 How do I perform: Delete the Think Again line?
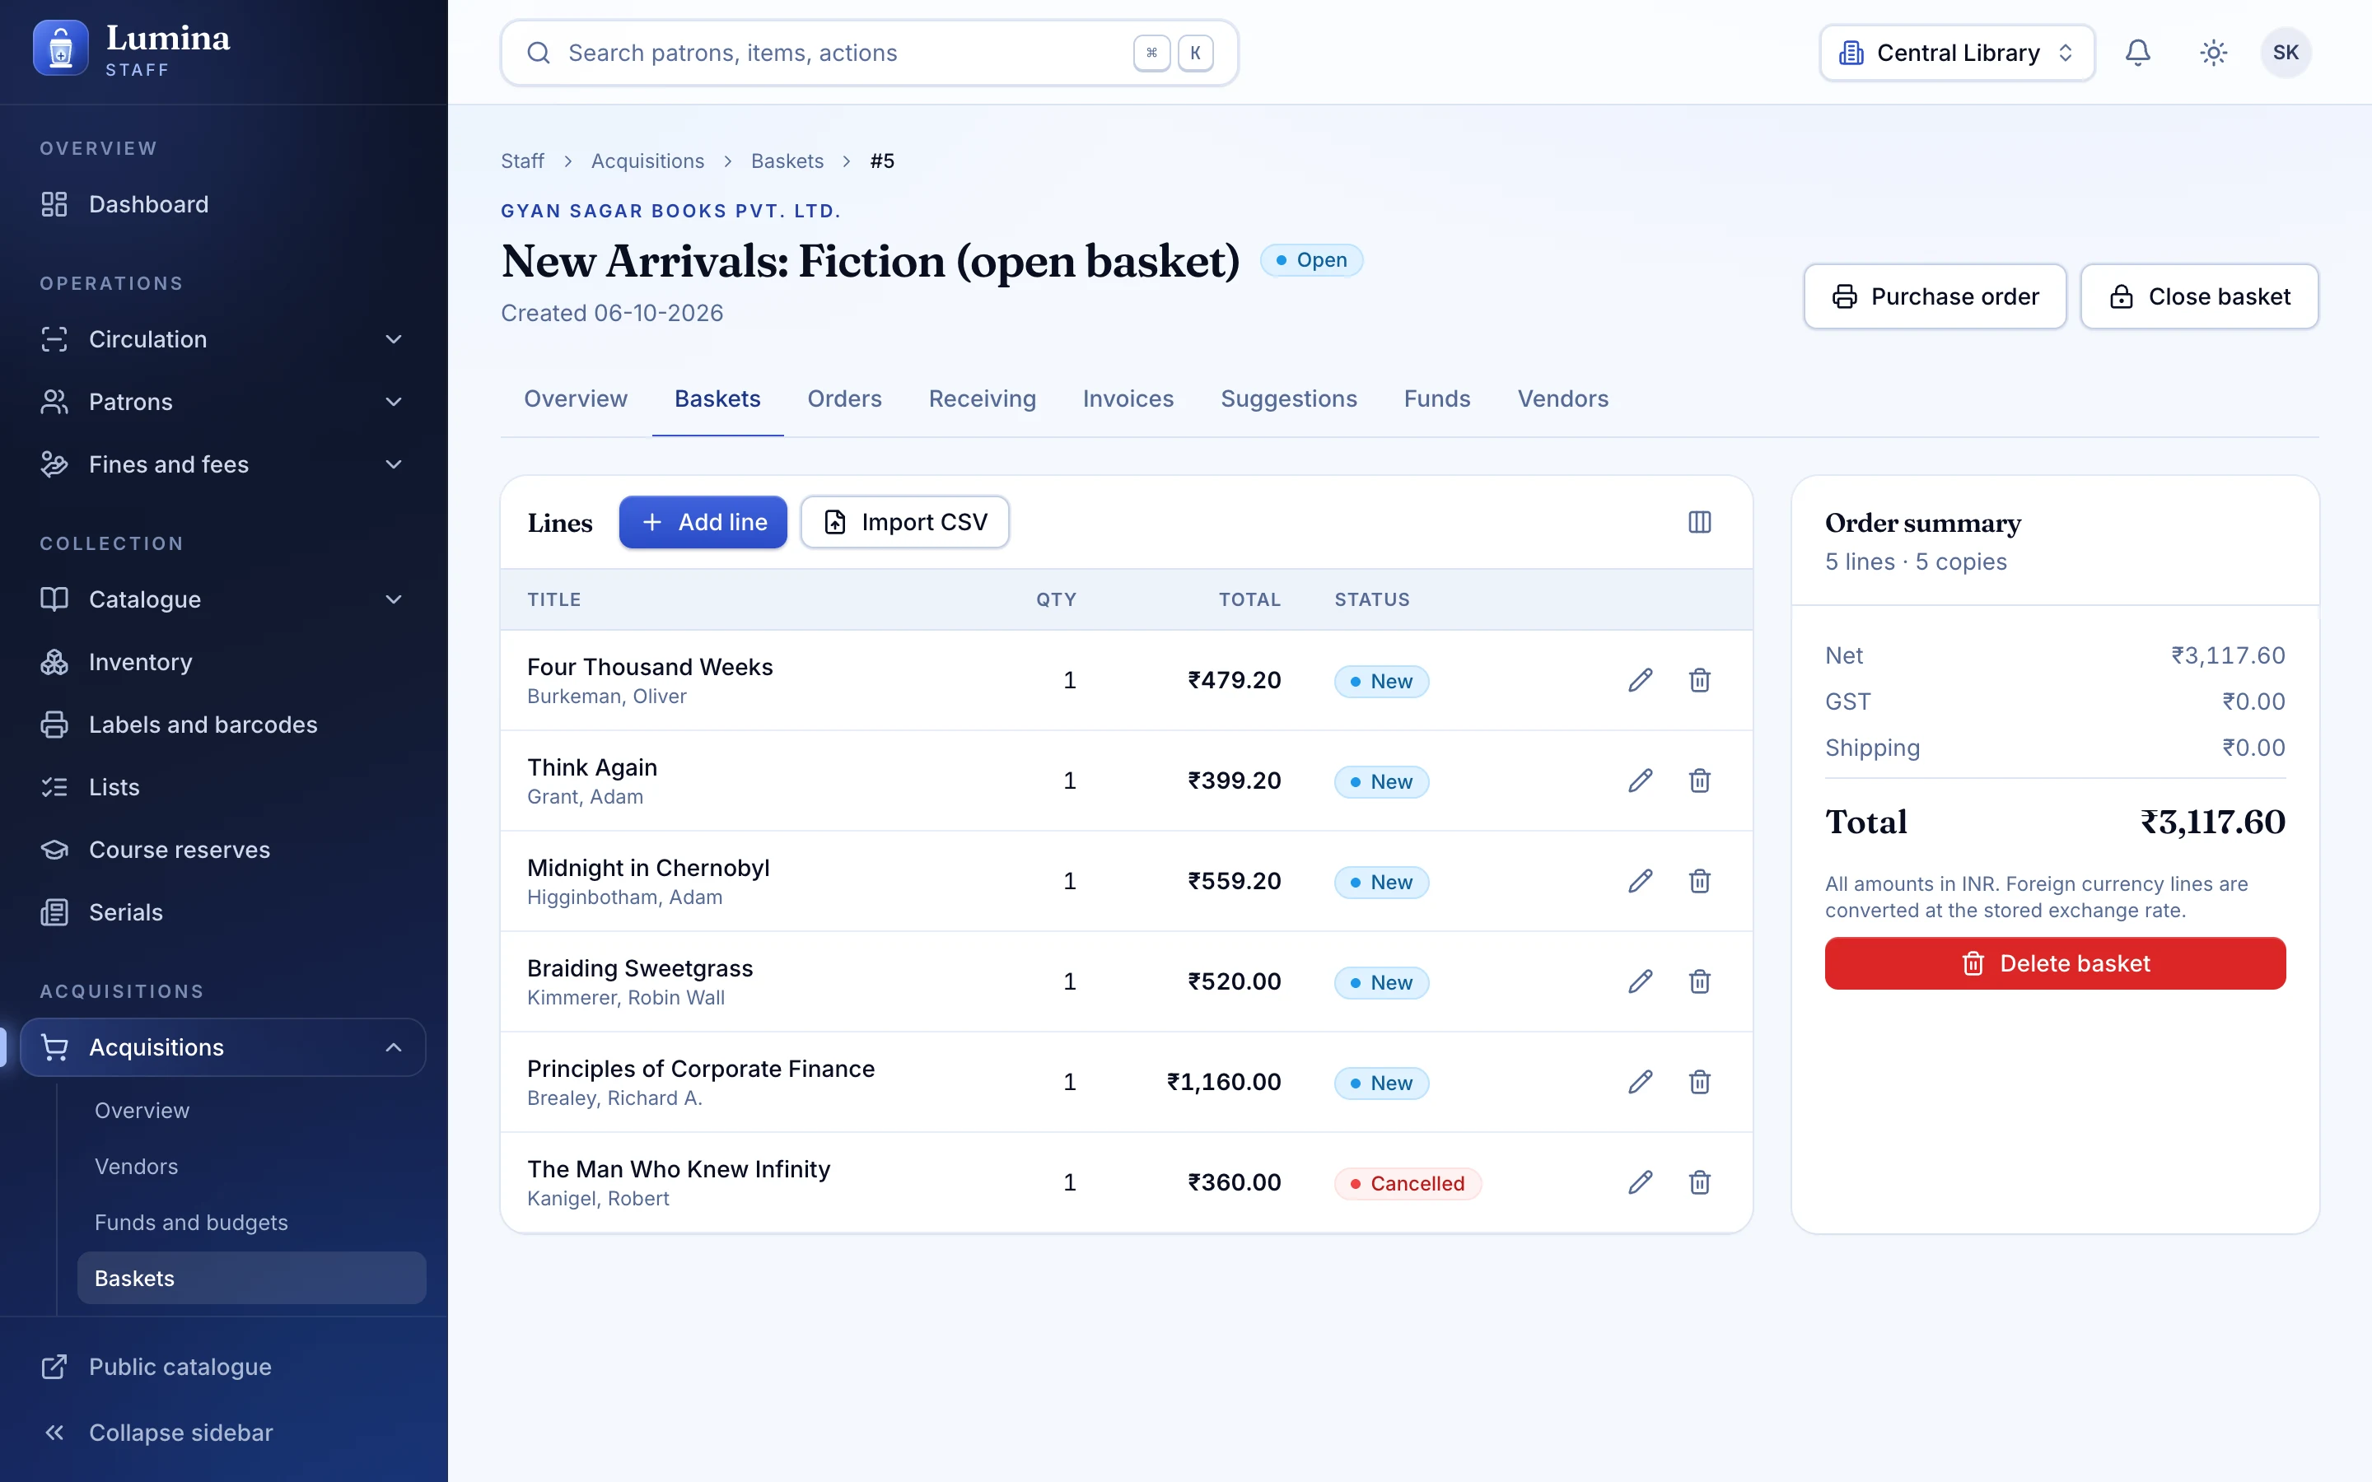[1700, 781]
